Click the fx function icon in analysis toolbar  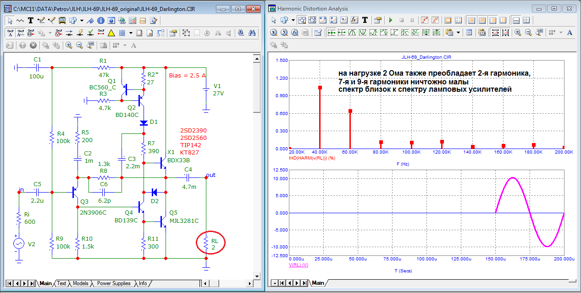354,20
